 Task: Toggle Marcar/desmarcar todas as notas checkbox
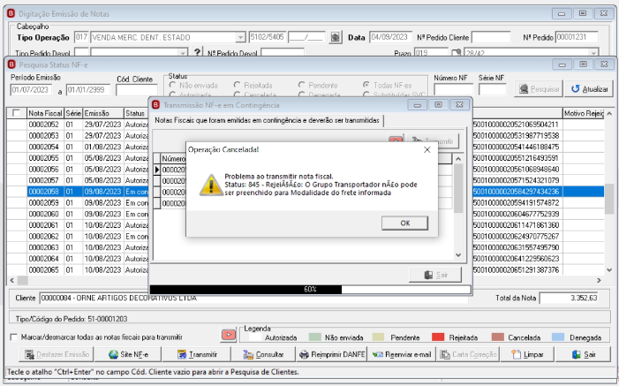(14, 337)
